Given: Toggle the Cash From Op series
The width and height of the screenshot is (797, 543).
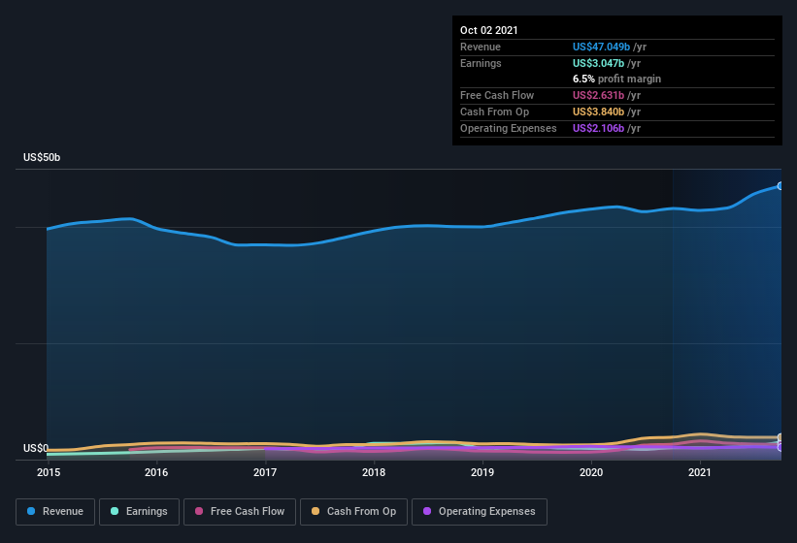Looking at the screenshot, I should 353,512.
